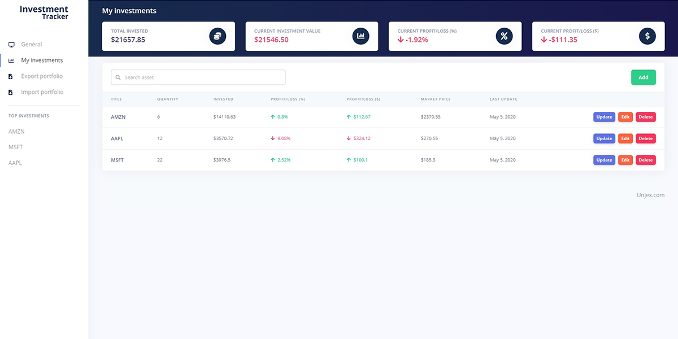Viewport: 678px width, 339px height.
Task: Update the AMZN row
Action: click(604, 117)
